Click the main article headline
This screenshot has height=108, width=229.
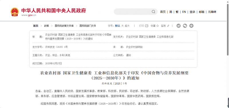pos(114,75)
